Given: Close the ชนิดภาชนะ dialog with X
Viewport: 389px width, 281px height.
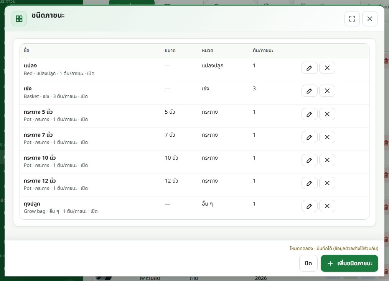Looking at the screenshot, I should [x=370, y=19].
